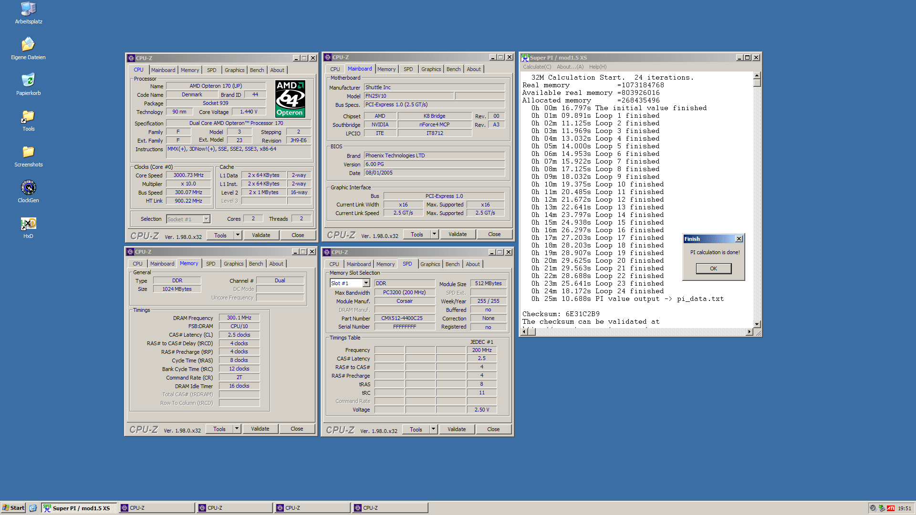Open the Screenshots folder icon

28,152
